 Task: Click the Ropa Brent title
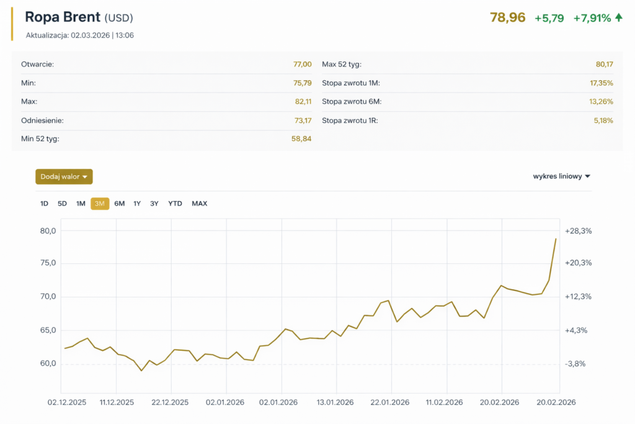63,17
